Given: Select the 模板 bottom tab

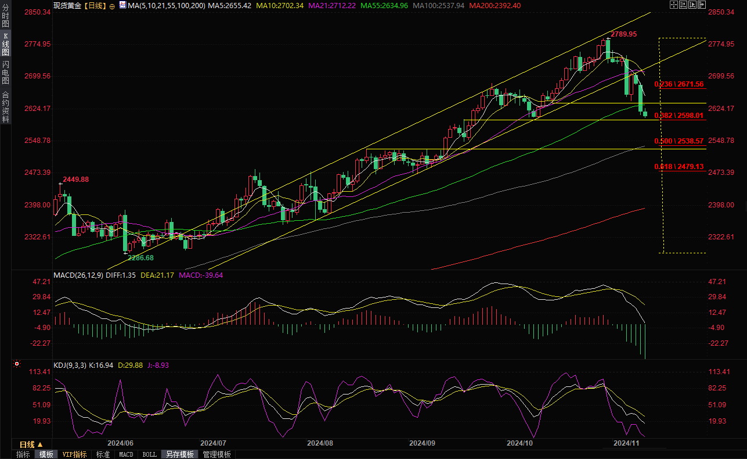Looking at the screenshot, I should click(x=46, y=454).
